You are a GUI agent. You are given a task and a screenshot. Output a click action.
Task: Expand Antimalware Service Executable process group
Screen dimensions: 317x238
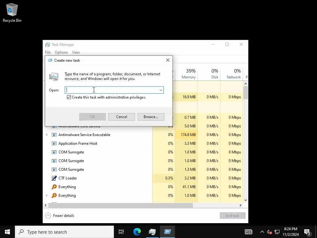click(47, 135)
